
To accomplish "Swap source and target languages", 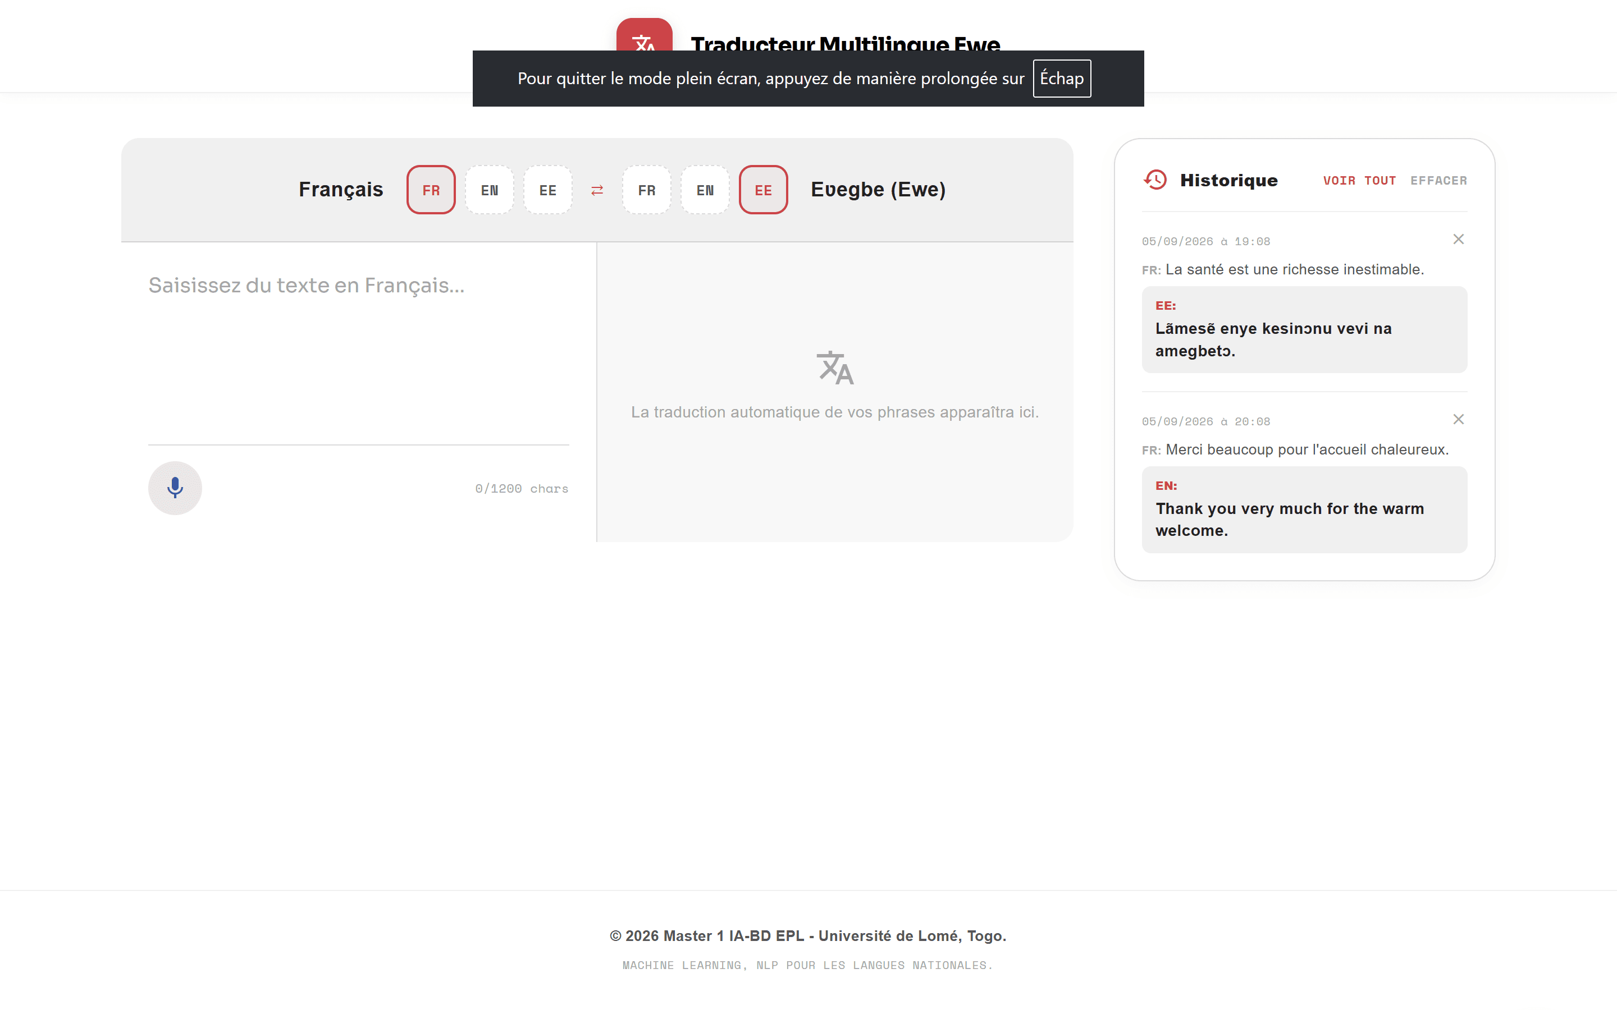I will click(x=597, y=190).
